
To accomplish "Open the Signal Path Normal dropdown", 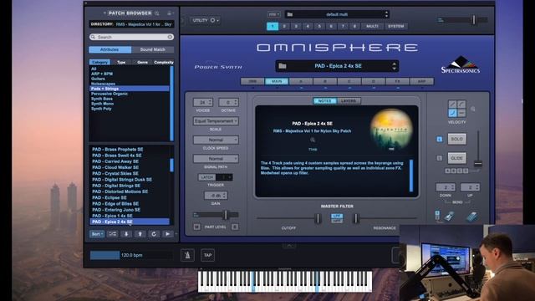I will (x=216, y=158).
